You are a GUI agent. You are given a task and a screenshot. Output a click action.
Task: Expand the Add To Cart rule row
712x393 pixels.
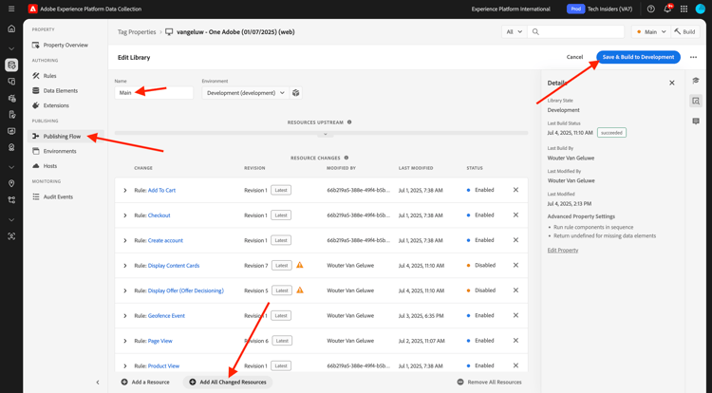click(x=125, y=190)
